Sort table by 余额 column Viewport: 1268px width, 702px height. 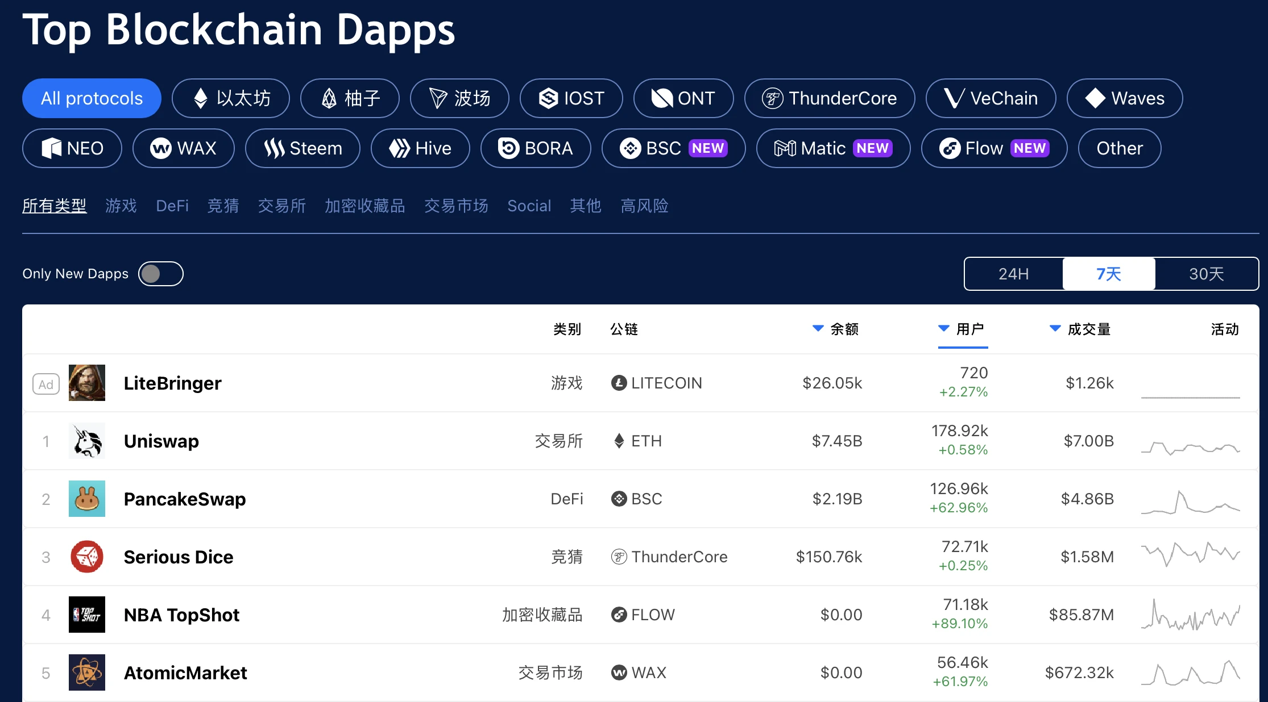tap(835, 329)
